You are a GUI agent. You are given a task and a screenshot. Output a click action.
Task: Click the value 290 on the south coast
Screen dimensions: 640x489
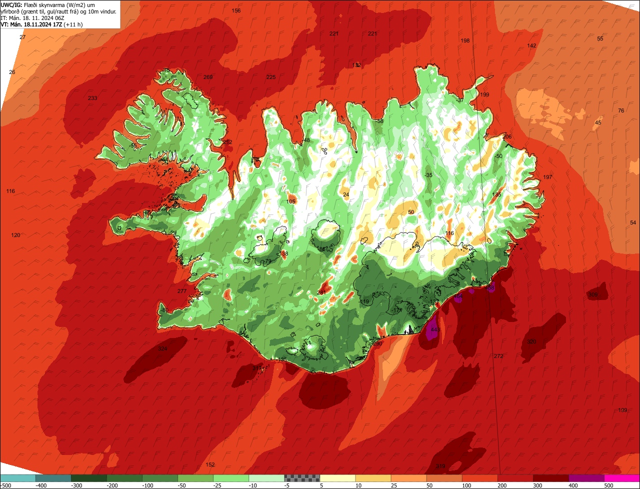377,343
